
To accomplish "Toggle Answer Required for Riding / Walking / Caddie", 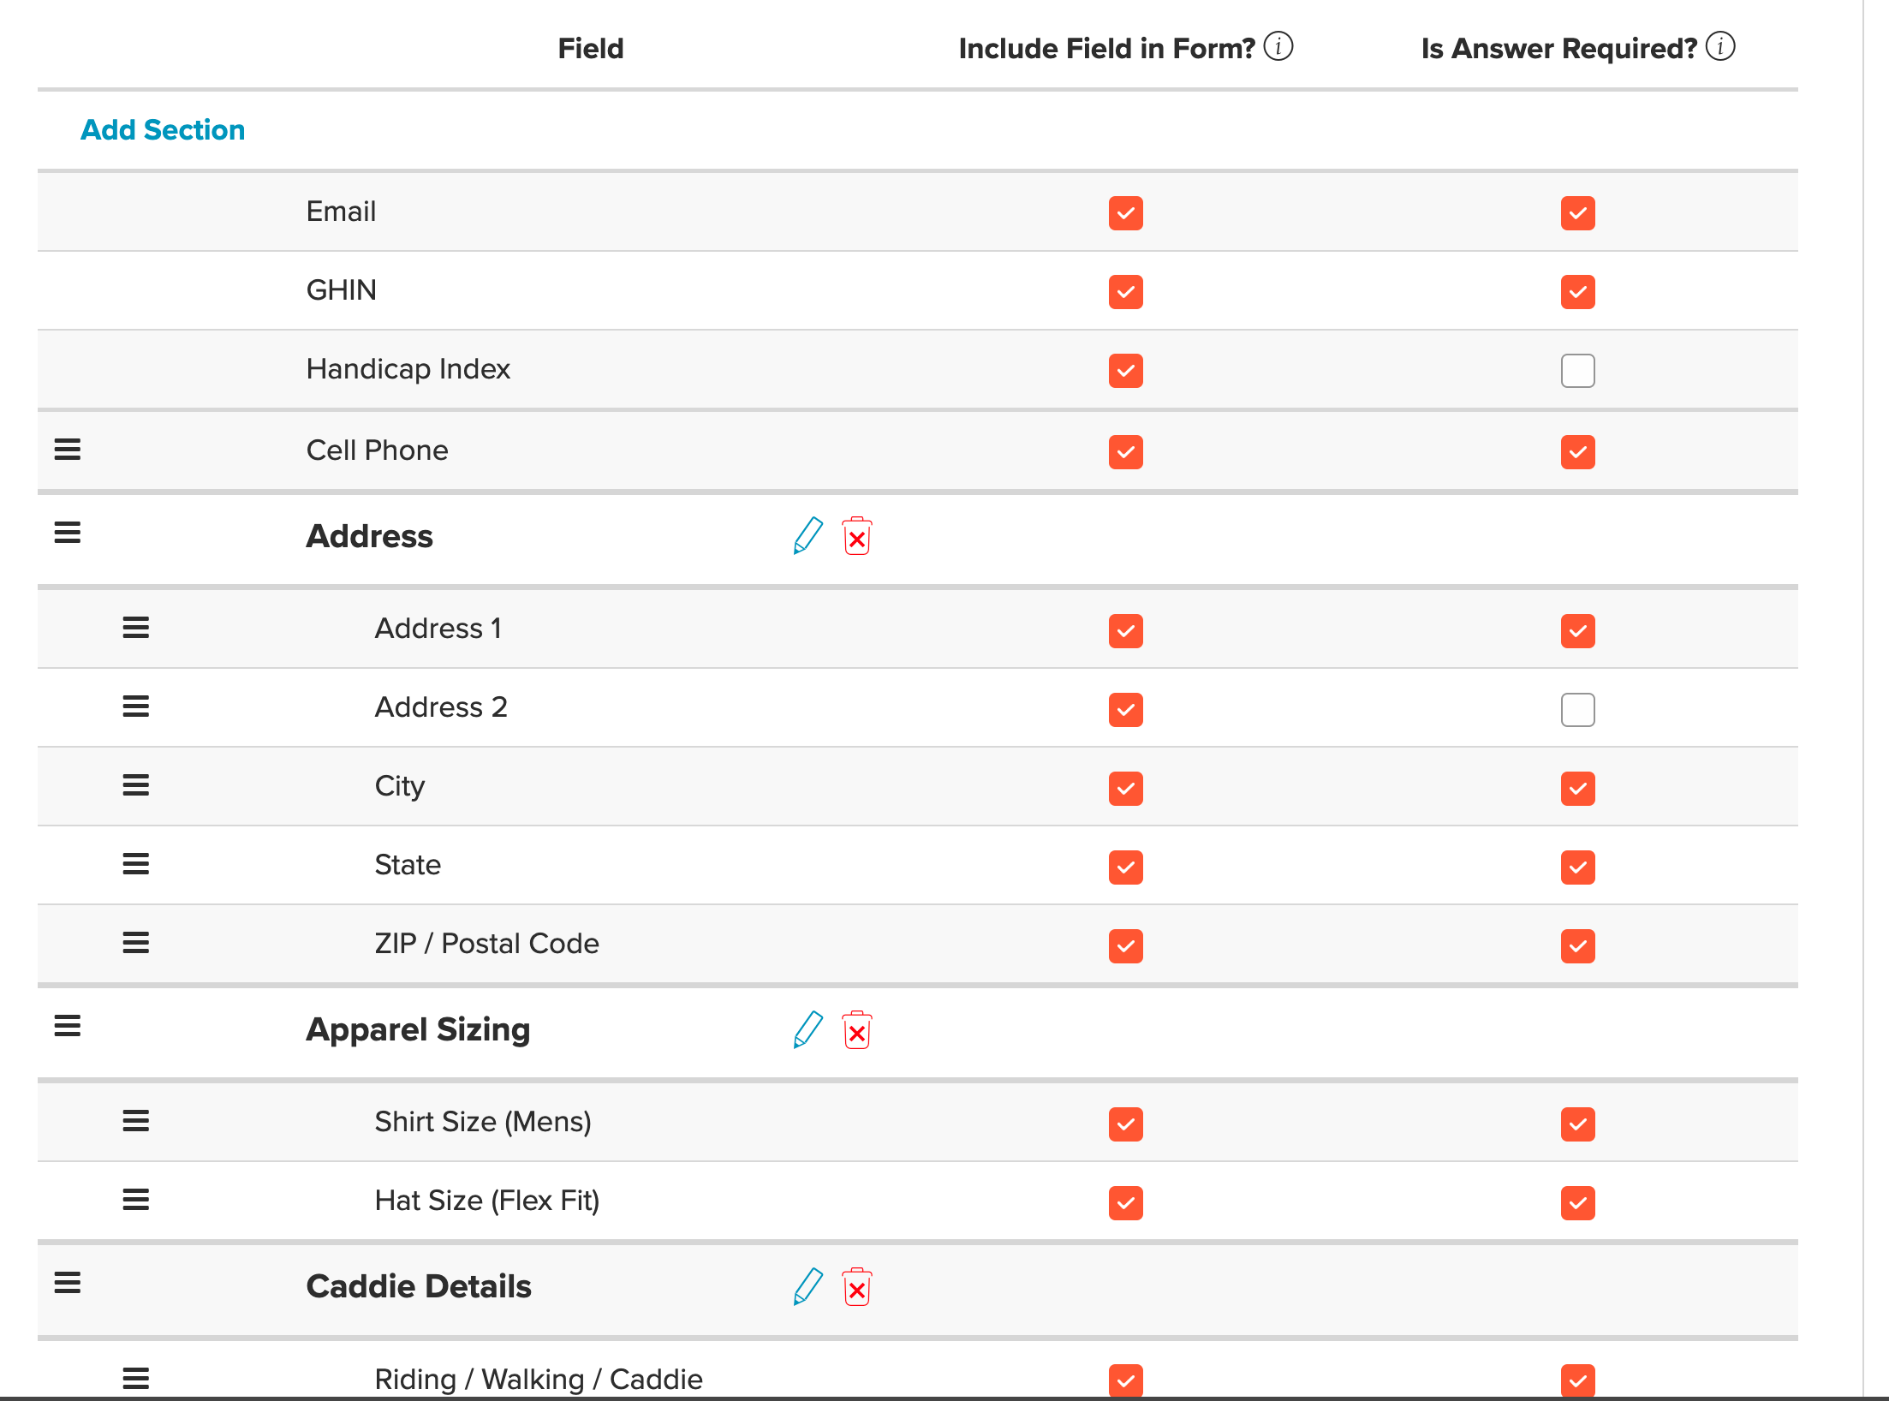I will 1578,1380.
